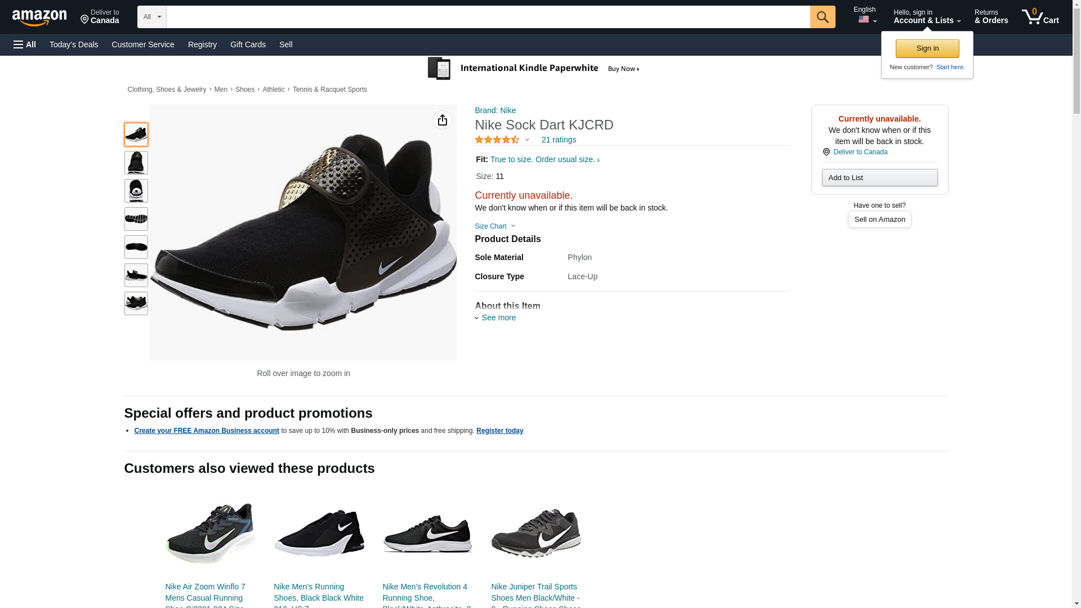1081x608 pixels.
Task: Click the Sell on Amazon button
Action: [x=879, y=219]
